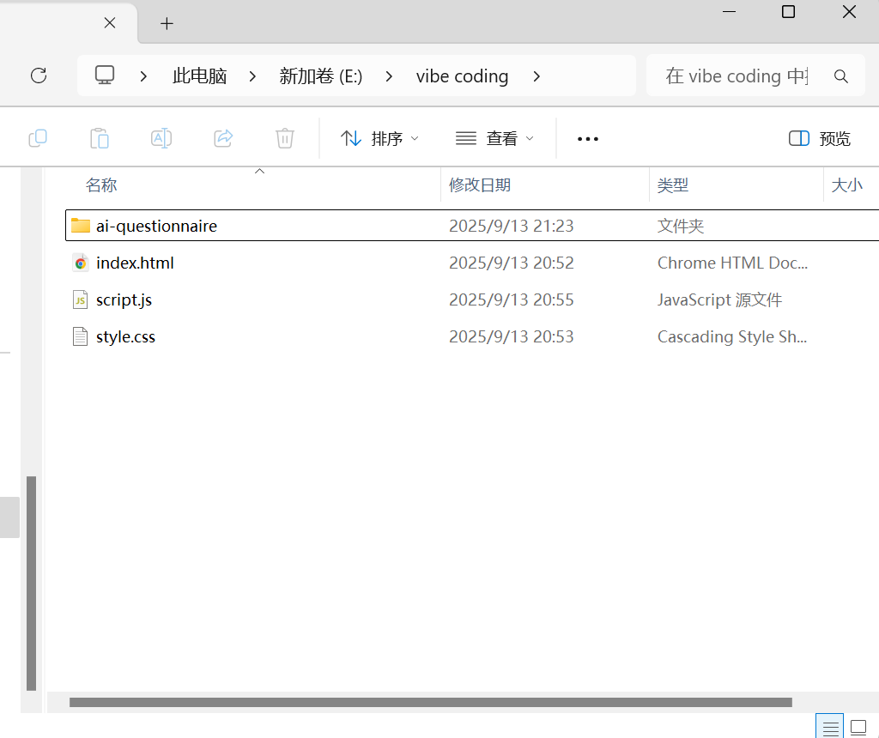This screenshot has height=738, width=879.
Task: Expand chevron after vibe coding
Action: point(536,76)
